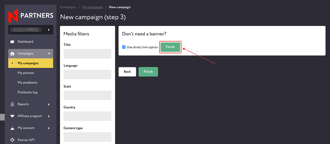The height and width of the screenshot is (144, 330).
Task: Click the Reports clipboard icon
Action: tap(13, 104)
